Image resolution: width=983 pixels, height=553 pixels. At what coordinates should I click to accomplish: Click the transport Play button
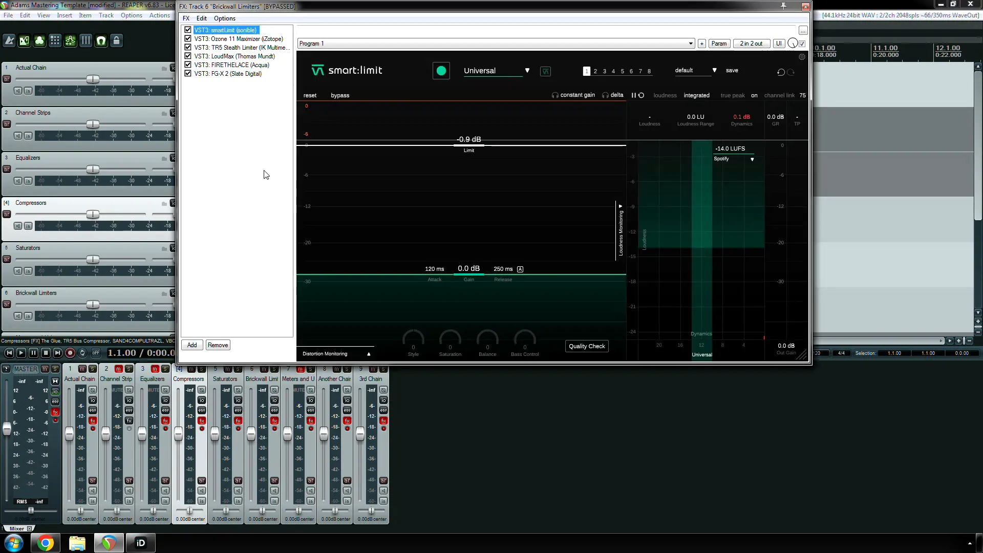[x=21, y=353]
